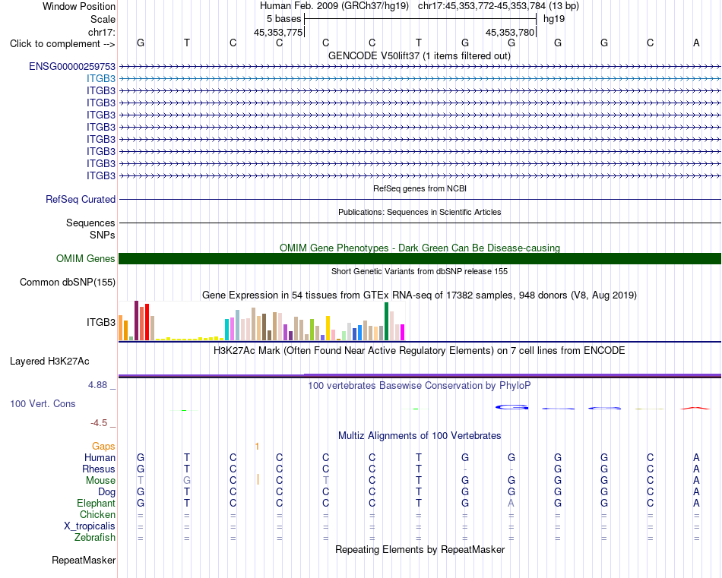
Task: Click the 'H3K27Ac Mark' ENCODE track title
Action: (420, 351)
